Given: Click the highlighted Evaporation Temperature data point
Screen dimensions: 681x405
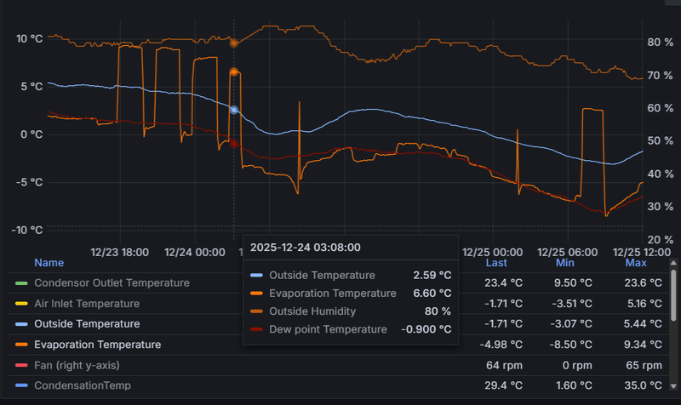Looking at the screenshot, I should [233, 71].
